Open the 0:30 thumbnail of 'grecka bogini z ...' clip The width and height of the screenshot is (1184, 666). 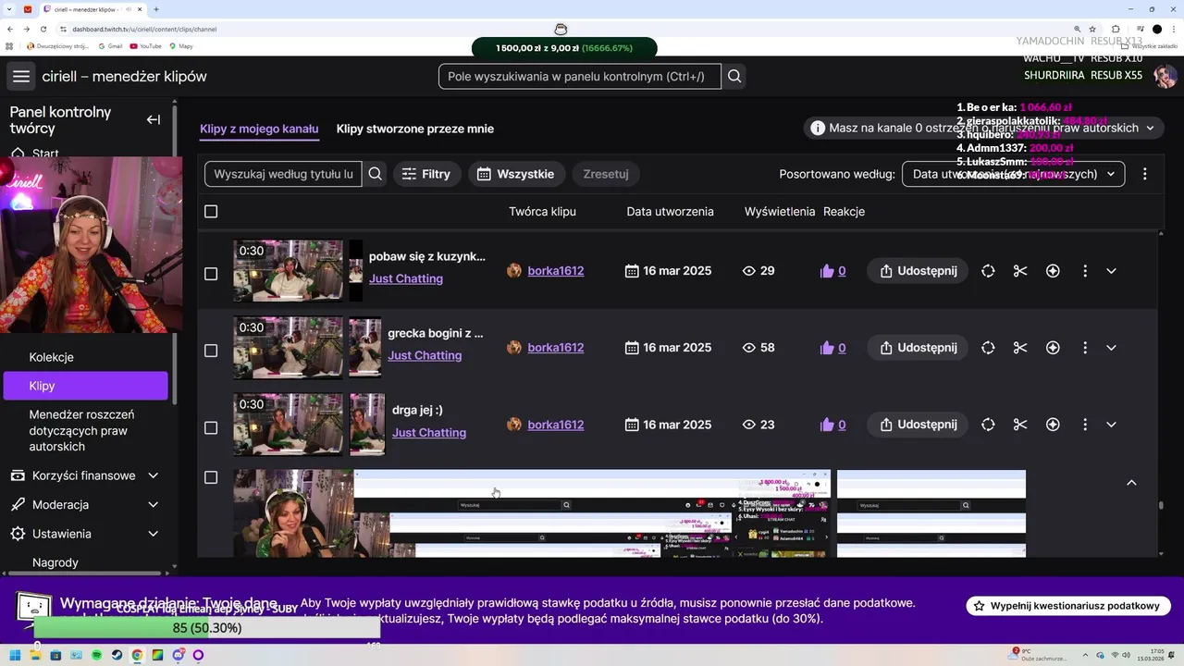[288, 348]
